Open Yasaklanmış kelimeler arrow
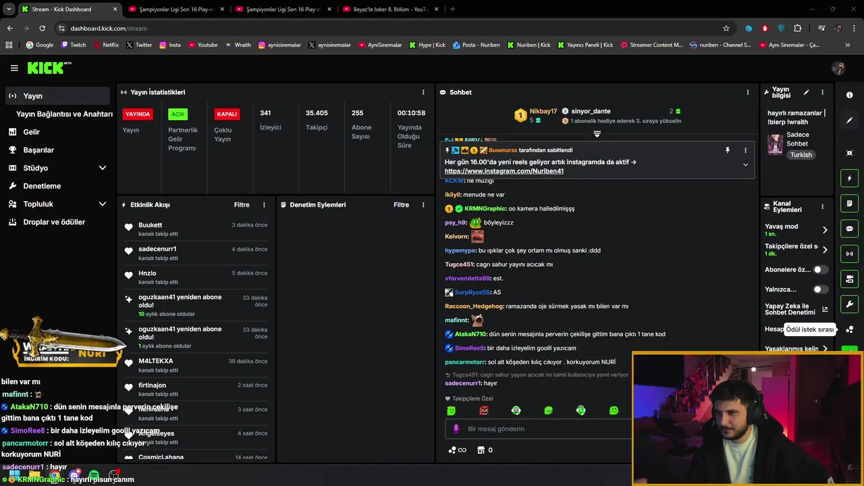The height and width of the screenshot is (486, 864). point(825,349)
